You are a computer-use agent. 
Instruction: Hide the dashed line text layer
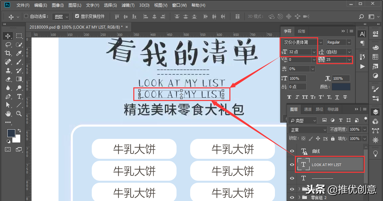[x=292, y=178]
